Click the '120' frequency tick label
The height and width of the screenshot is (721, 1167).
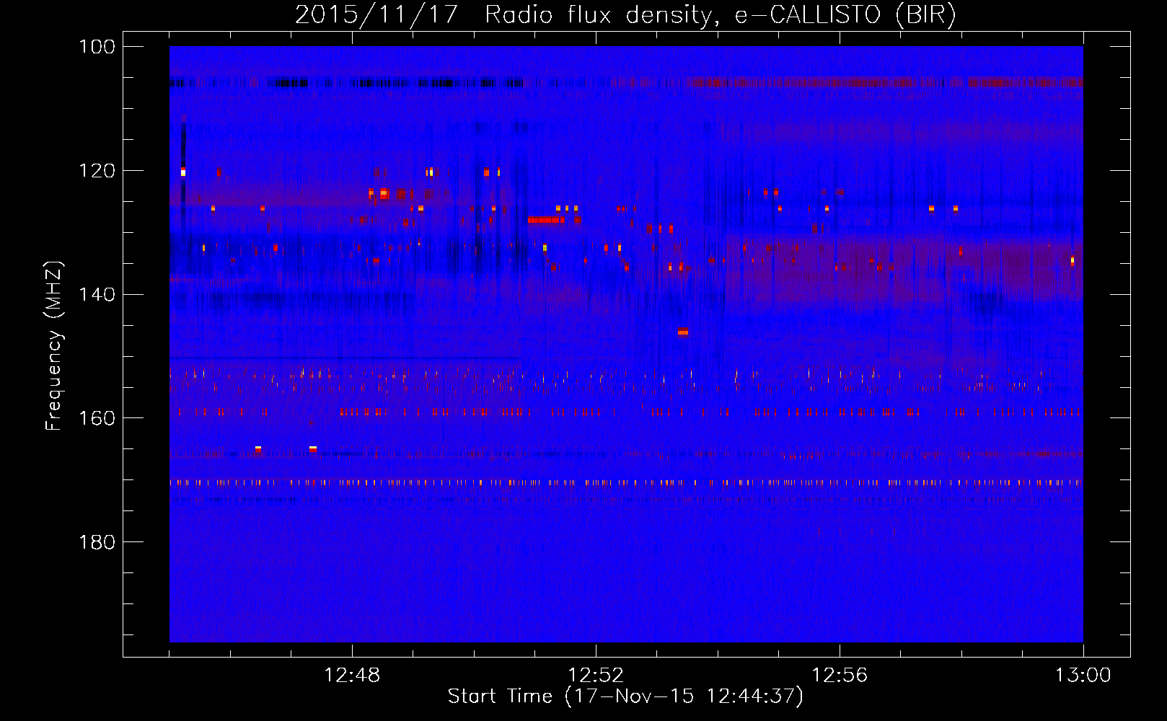click(96, 171)
